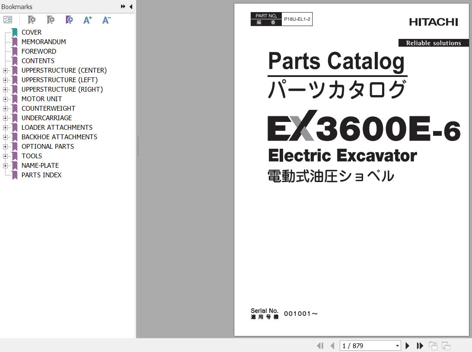
Task: Expand the MOTOR UNIT bookmark
Action: pyautogui.click(x=5, y=99)
